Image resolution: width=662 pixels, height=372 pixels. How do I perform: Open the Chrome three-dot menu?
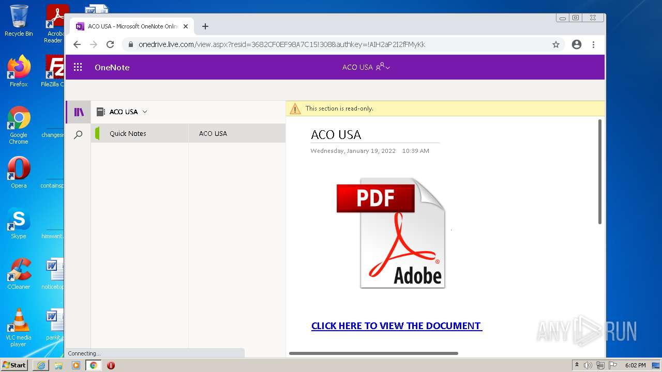pos(593,44)
